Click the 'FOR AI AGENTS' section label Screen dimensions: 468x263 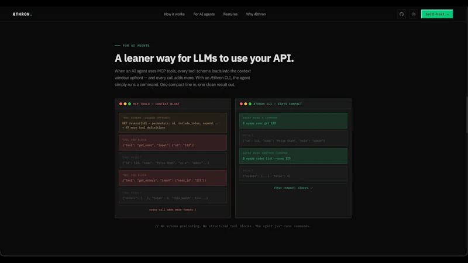point(136,46)
